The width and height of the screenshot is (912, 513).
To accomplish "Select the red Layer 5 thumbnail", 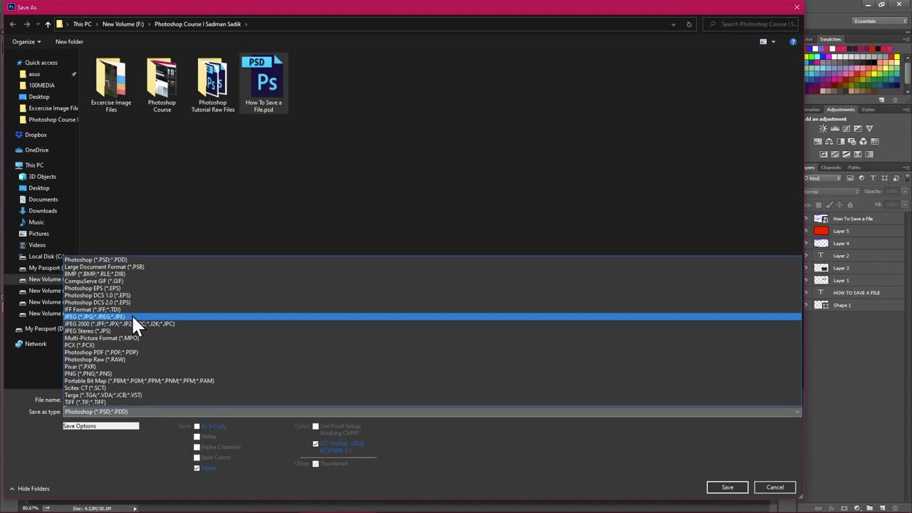I will click(821, 231).
